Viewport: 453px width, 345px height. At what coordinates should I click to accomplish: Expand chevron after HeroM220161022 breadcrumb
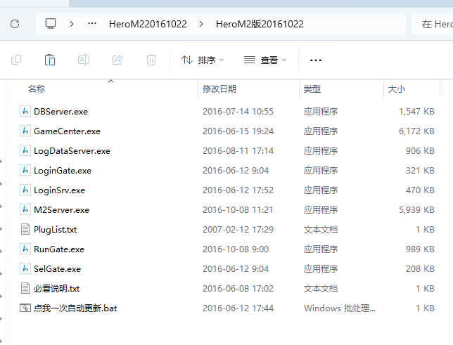point(201,24)
